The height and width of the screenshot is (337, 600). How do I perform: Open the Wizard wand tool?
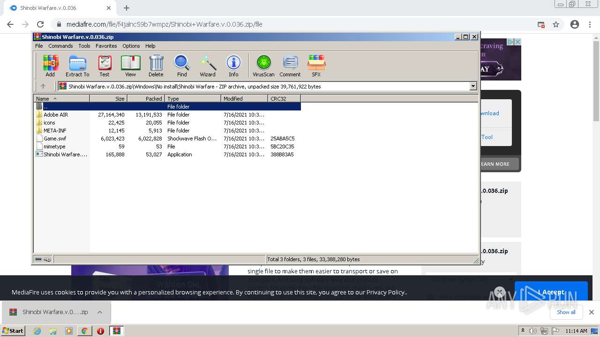pyautogui.click(x=208, y=66)
